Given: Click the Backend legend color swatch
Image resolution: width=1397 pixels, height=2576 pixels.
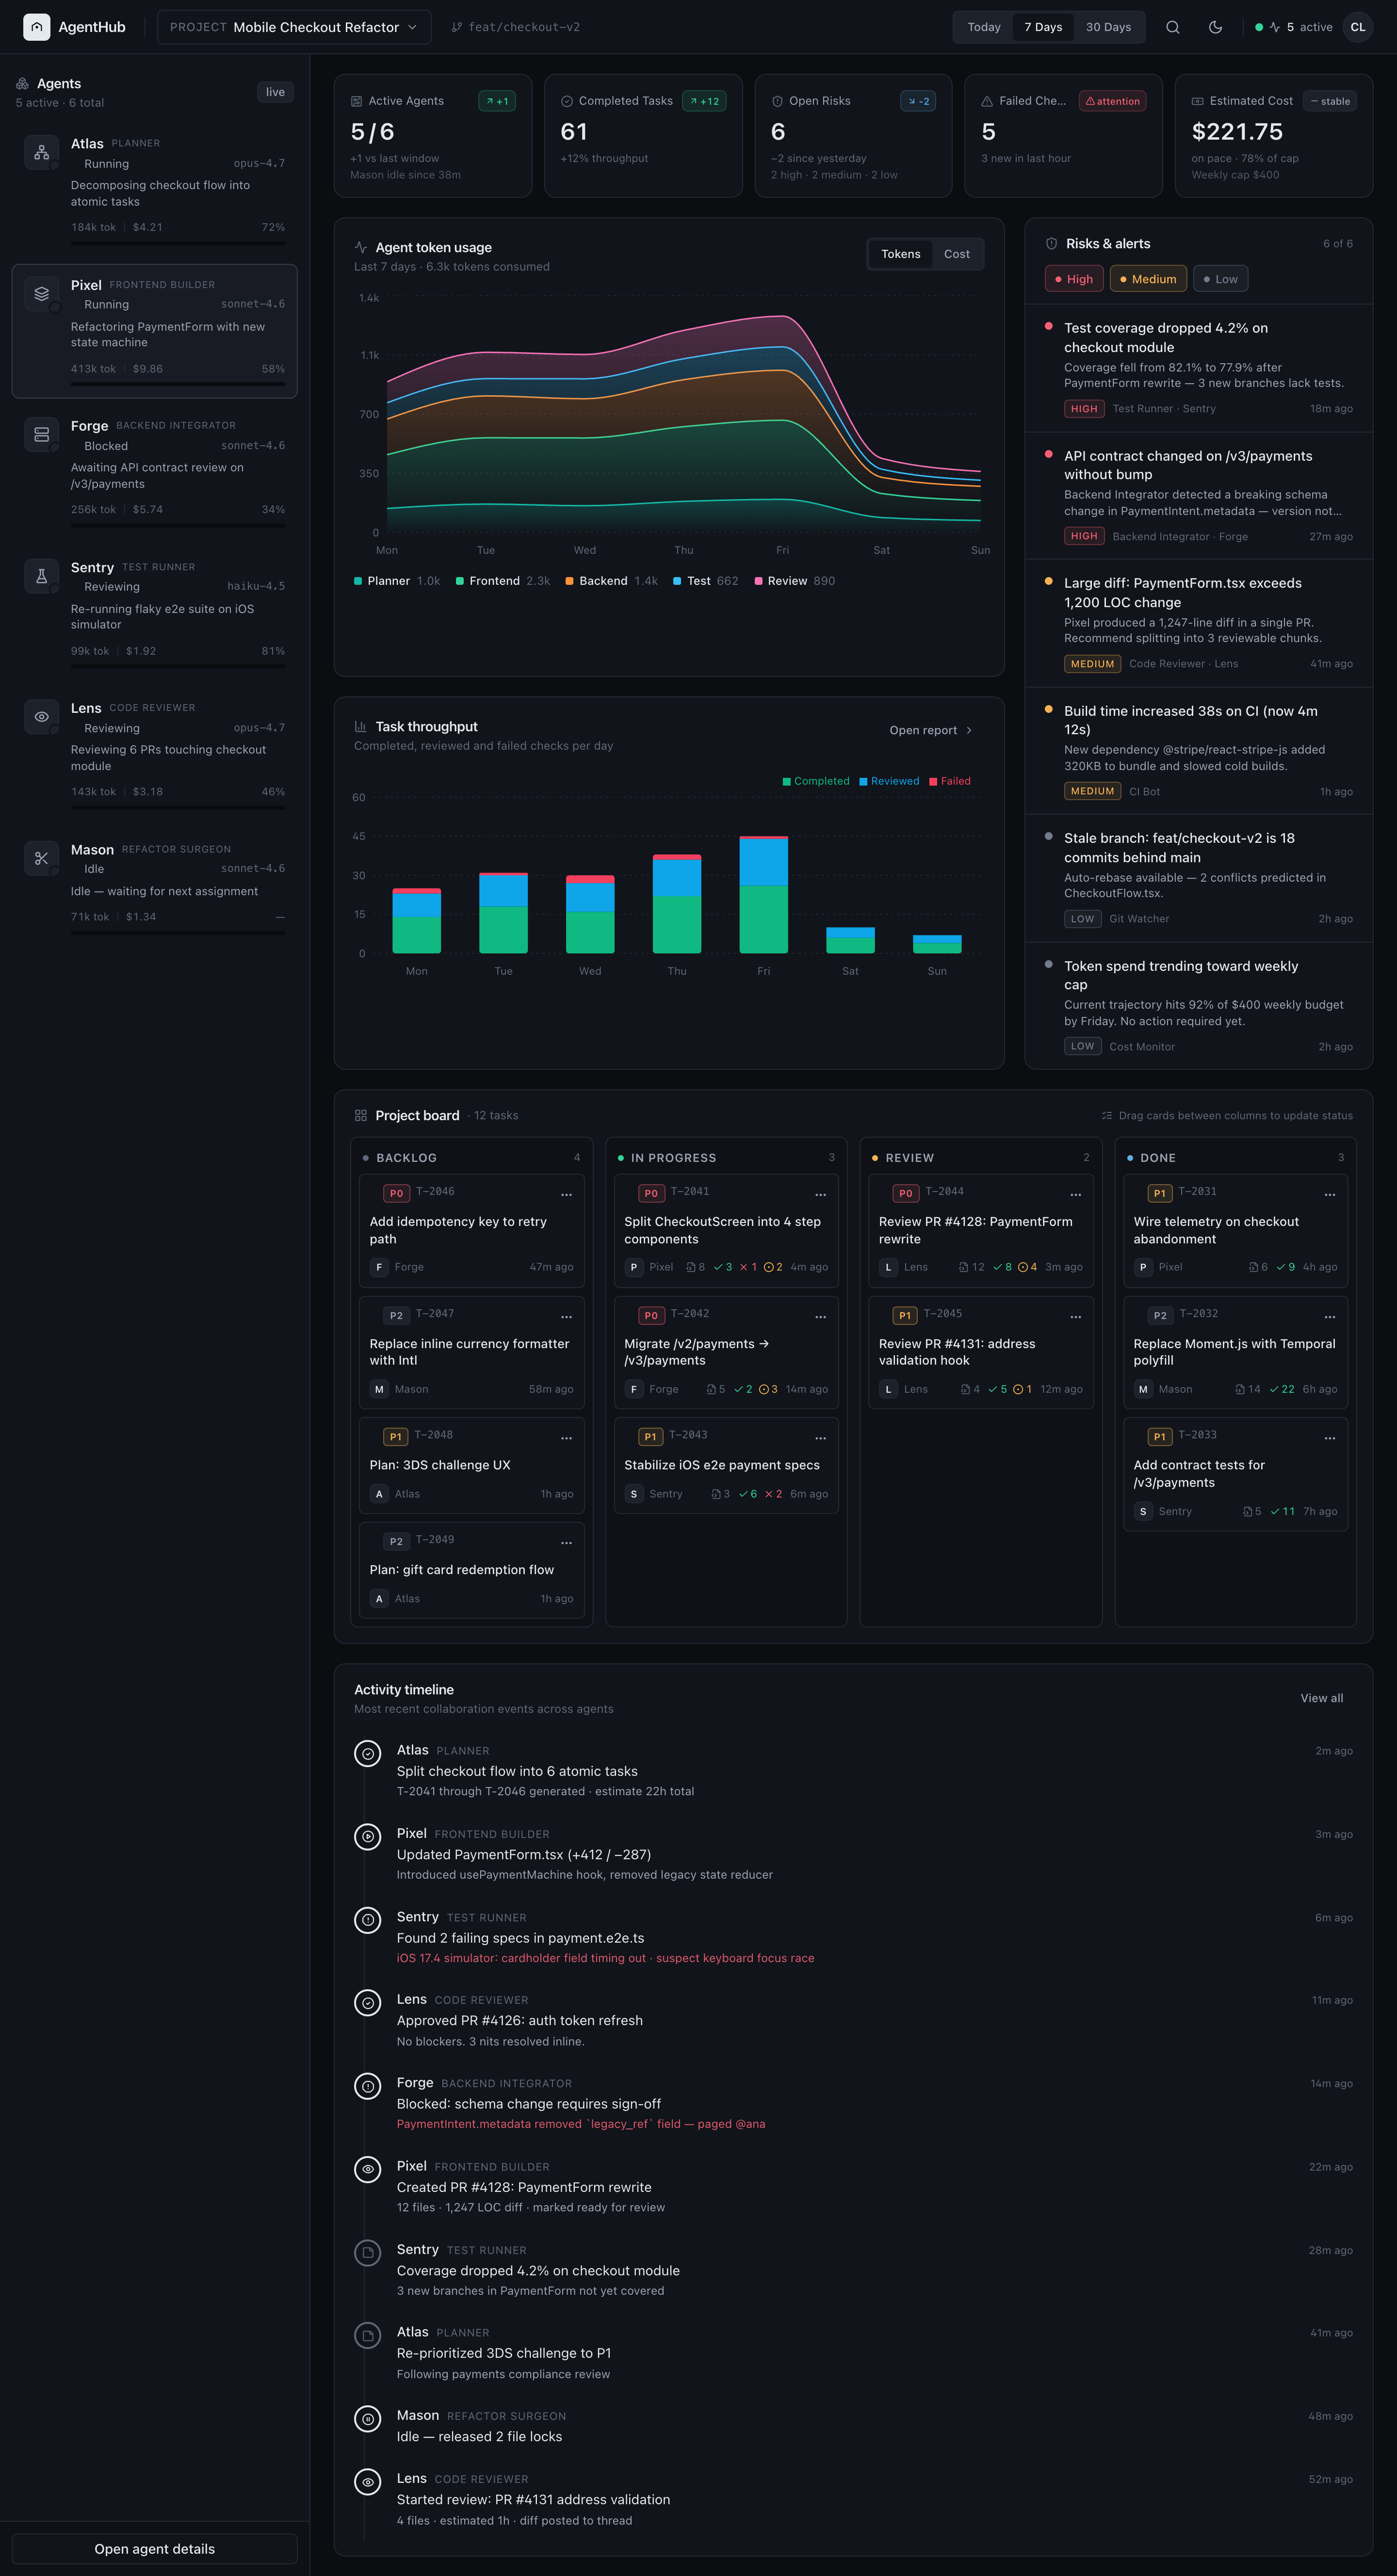Looking at the screenshot, I should (569, 581).
